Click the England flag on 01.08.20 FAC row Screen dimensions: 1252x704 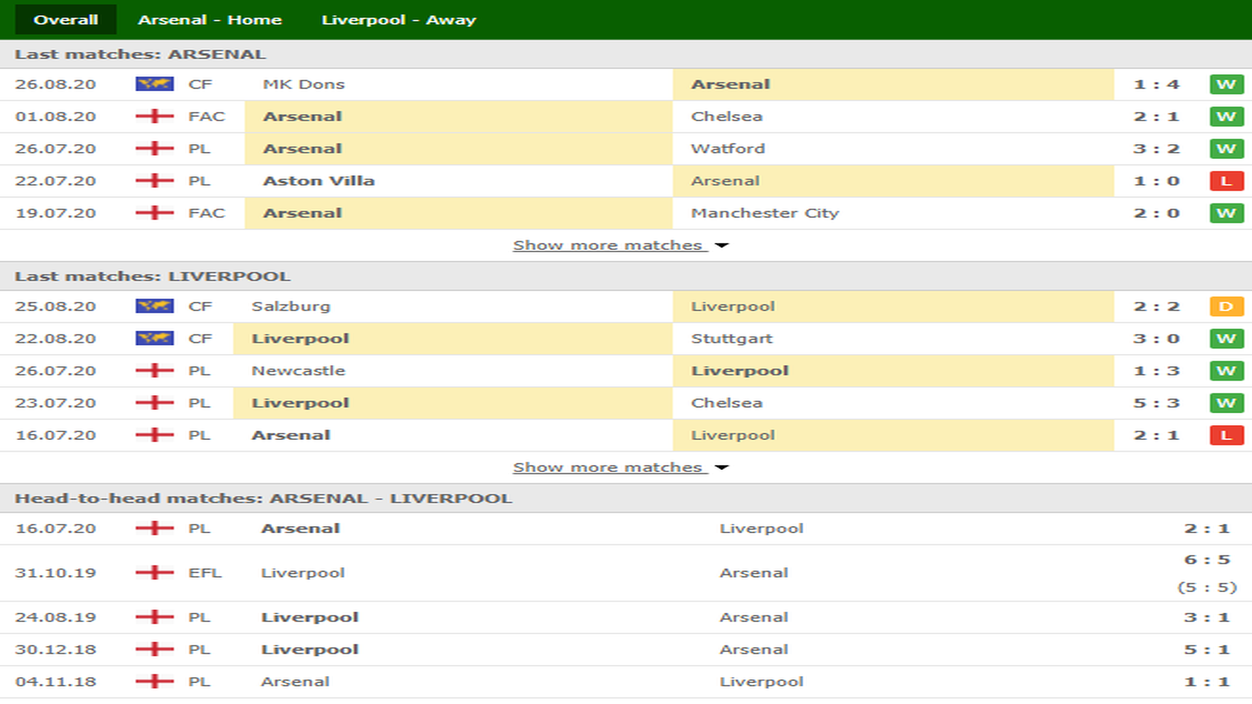[x=155, y=117]
